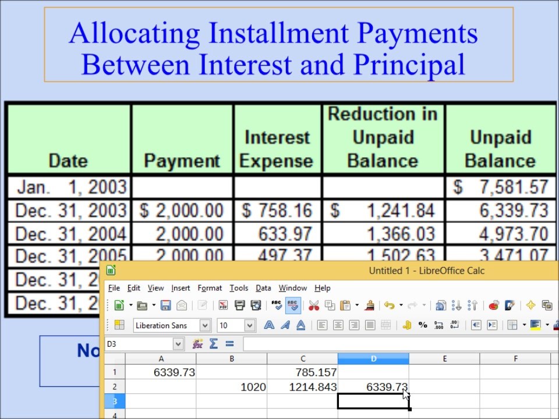This screenshot has width=559, height=419.
Task: Open Page Preview icon
Action: coord(256,306)
